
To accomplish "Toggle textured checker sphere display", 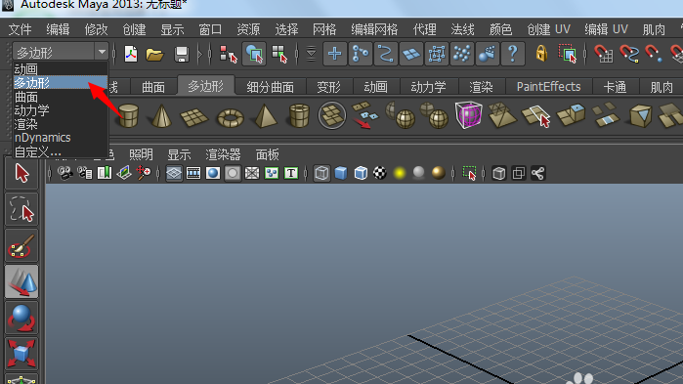I will point(380,173).
